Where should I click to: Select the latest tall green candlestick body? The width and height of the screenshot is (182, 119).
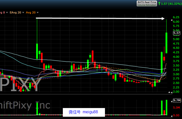167,43
